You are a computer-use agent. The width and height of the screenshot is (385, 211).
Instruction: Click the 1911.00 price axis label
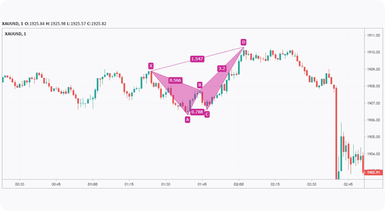pyautogui.click(x=373, y=35)
